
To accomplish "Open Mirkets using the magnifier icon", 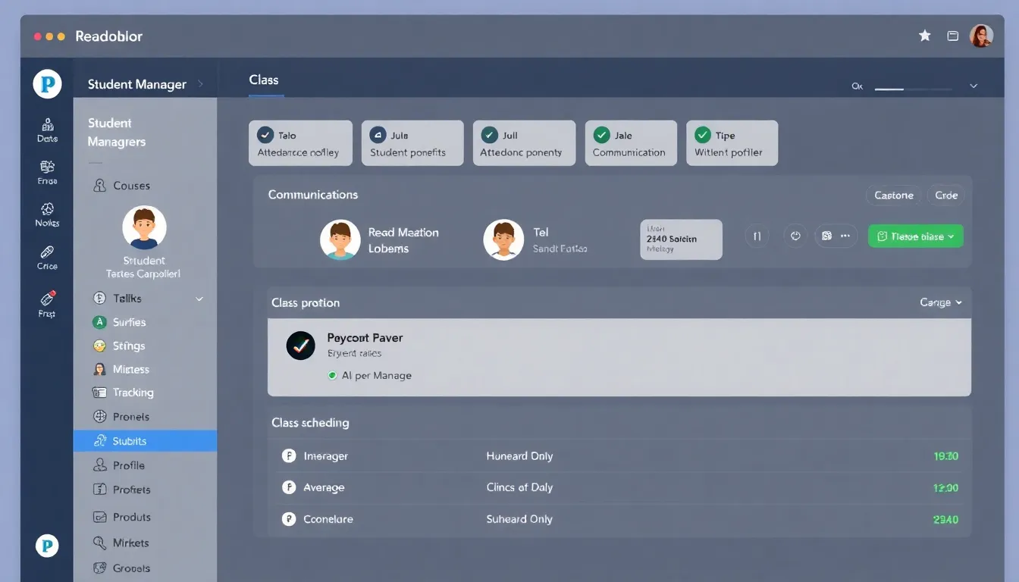I will click(x=99, y=543).
